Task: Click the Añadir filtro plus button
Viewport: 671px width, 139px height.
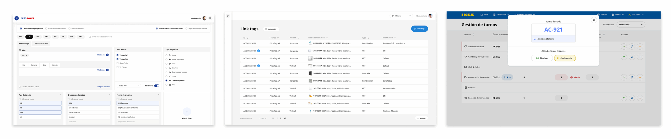Action: click(x=187, y=112)
